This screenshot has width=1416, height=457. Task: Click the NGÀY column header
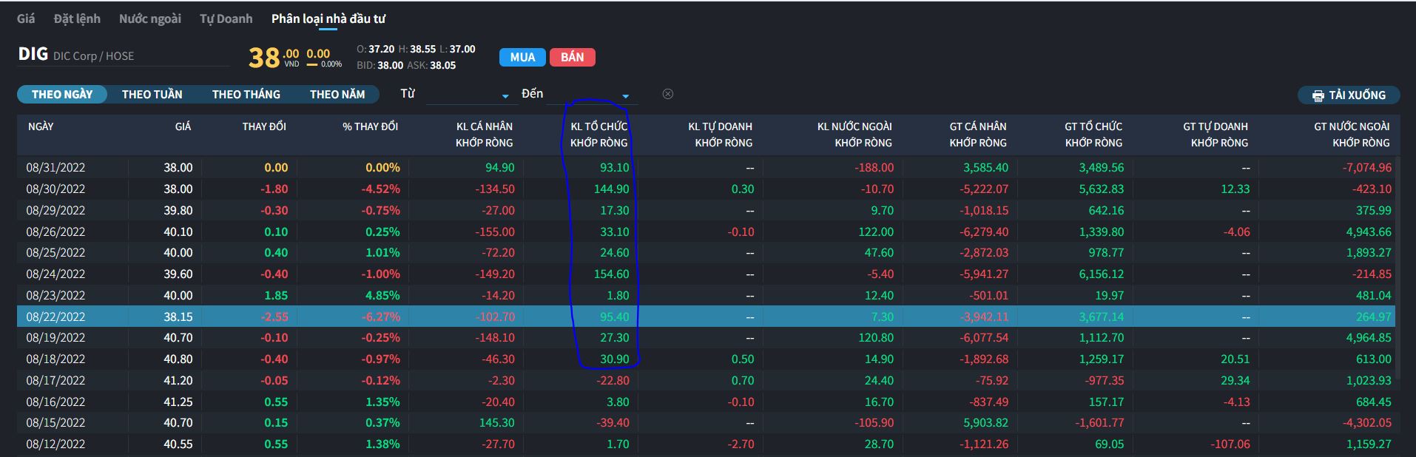click(41, 126)
